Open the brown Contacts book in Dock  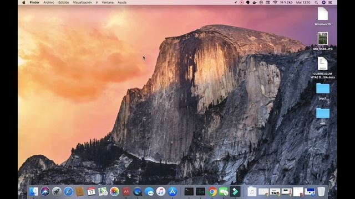[80, 192]
